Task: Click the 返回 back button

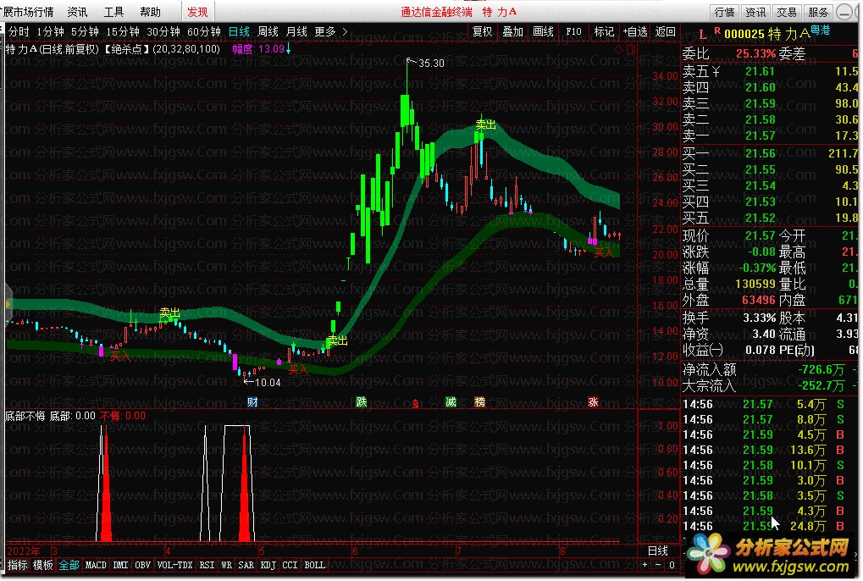Action: (666, 32)
